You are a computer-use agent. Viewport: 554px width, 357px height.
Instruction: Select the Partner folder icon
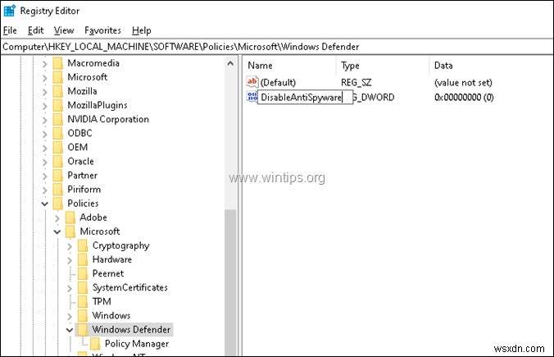[57, 176]
